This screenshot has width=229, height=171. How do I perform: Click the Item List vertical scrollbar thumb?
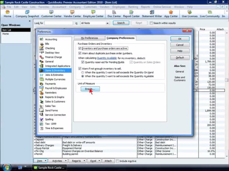point(227,80)
